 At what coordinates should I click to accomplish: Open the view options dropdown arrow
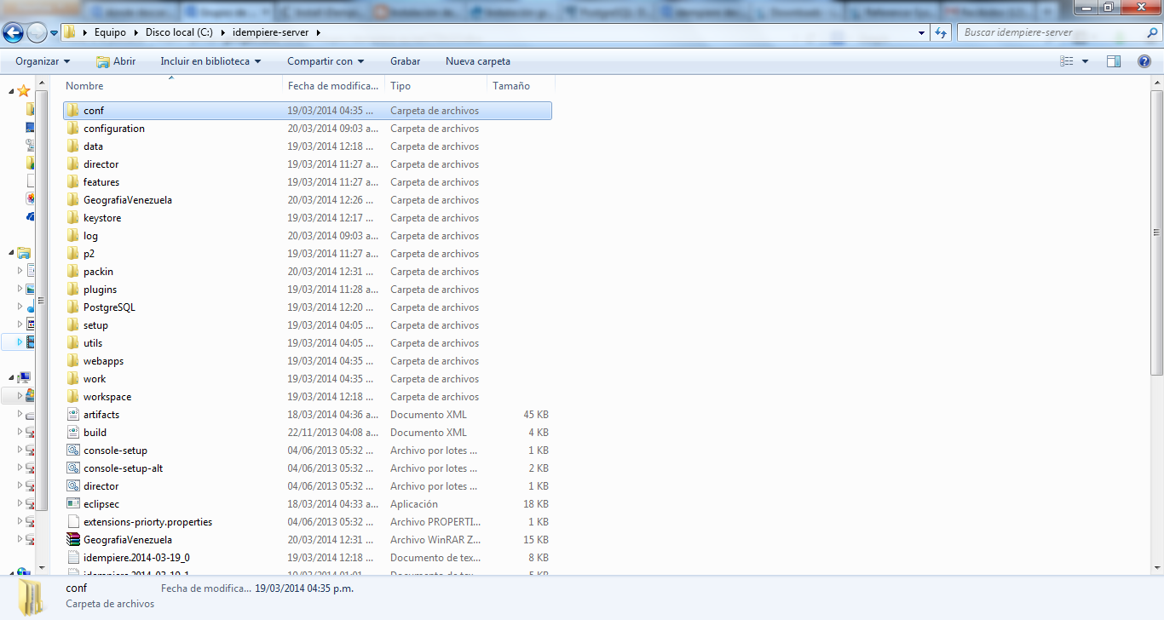click(1085, 61)
